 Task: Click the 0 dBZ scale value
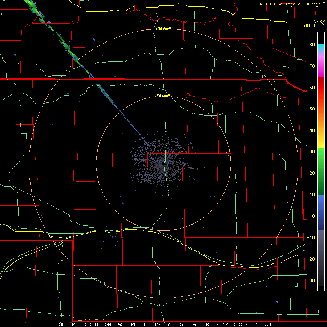[x=314, y=216]
